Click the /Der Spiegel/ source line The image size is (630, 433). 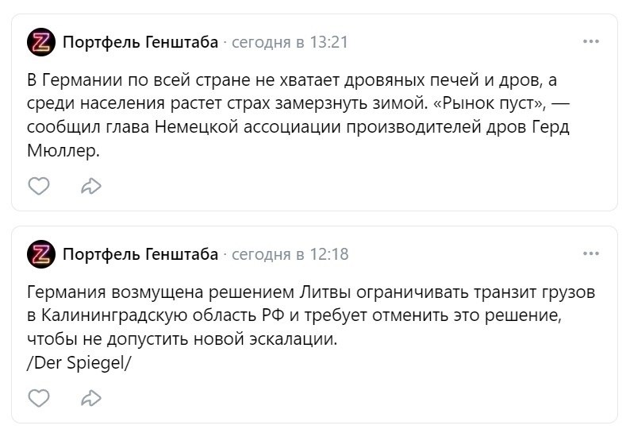click(x=79, y=362)
